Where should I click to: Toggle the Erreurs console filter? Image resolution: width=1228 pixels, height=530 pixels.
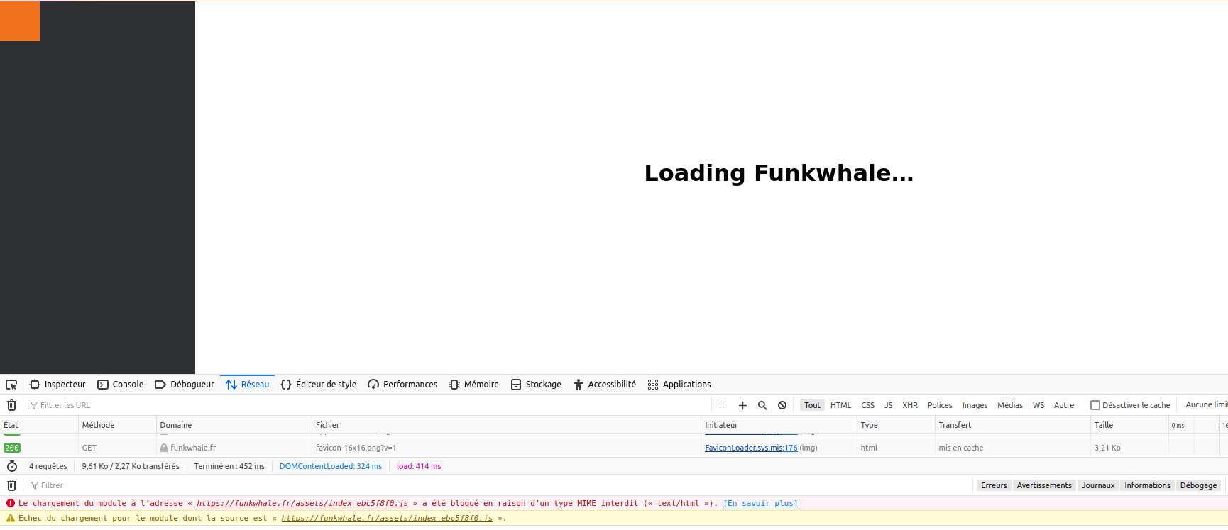click(994, 485)
